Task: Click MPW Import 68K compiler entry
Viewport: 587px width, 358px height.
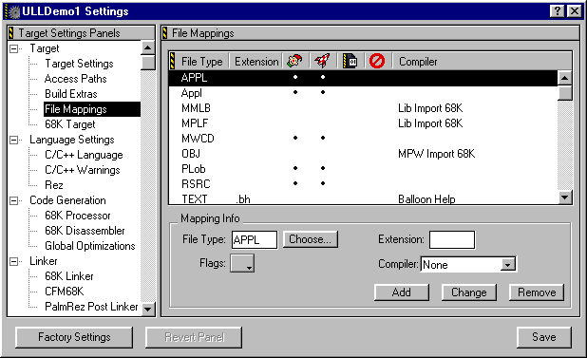Action: (437, 154)
